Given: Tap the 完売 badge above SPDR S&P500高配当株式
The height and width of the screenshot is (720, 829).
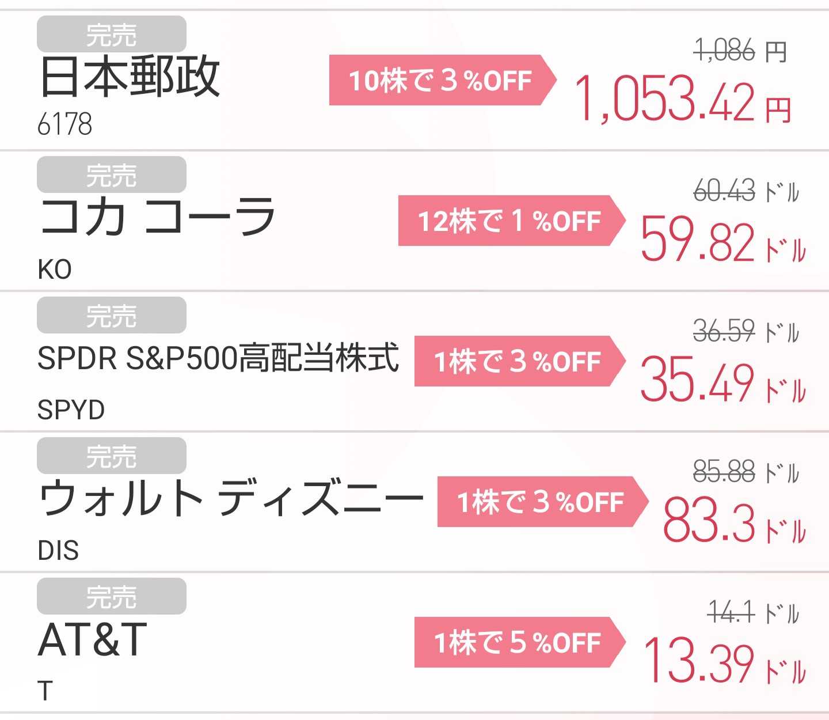Looking at the screenshot, I should pos(111,315).
